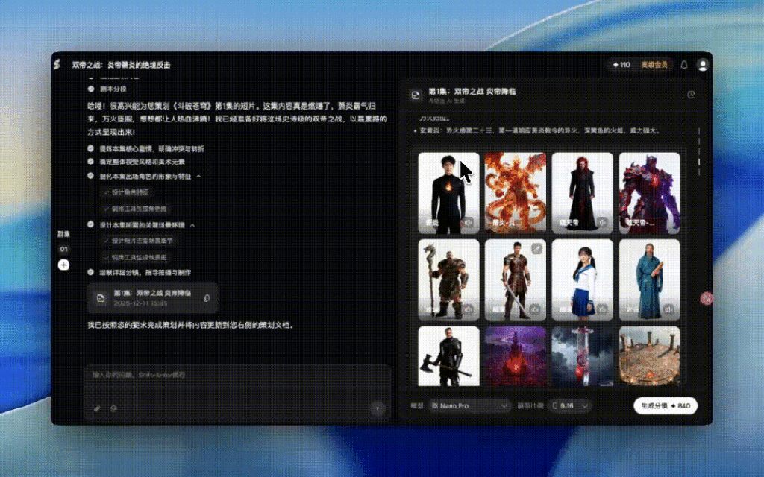Collapse the character design step chevron
Viewport: 764px width, 477px height.
[198, 177]
